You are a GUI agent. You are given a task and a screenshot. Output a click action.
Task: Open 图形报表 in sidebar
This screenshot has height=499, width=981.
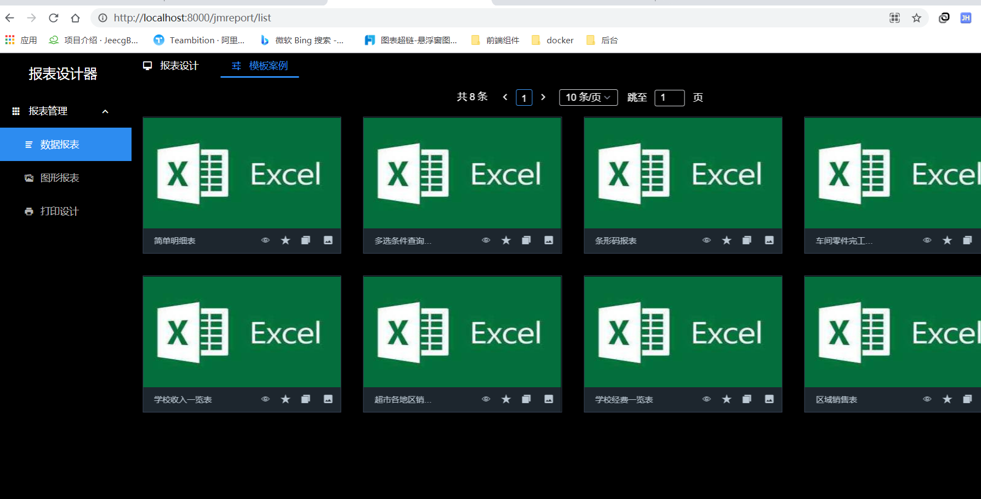(x=66, y=178)
